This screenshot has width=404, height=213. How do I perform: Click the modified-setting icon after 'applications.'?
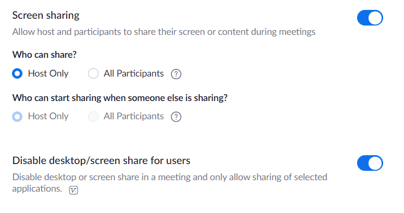[74, 190]
